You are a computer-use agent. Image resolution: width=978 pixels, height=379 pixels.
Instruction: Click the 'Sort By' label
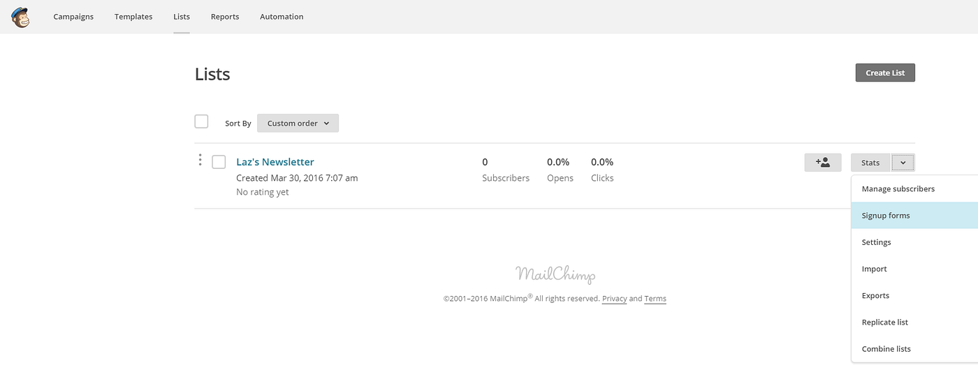click(x=238, y=124)
